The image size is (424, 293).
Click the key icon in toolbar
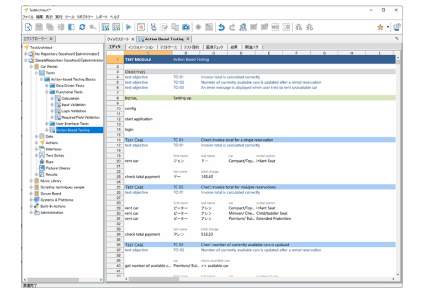pos(93,27)
